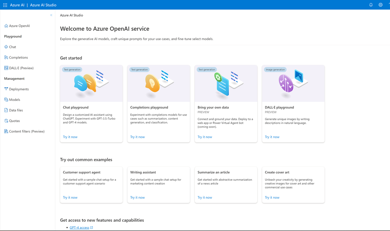The height and width of the screenshot is (231, 390).
Task: Click the Chat playground sidebar icon
Action: (x=6, y=47)
